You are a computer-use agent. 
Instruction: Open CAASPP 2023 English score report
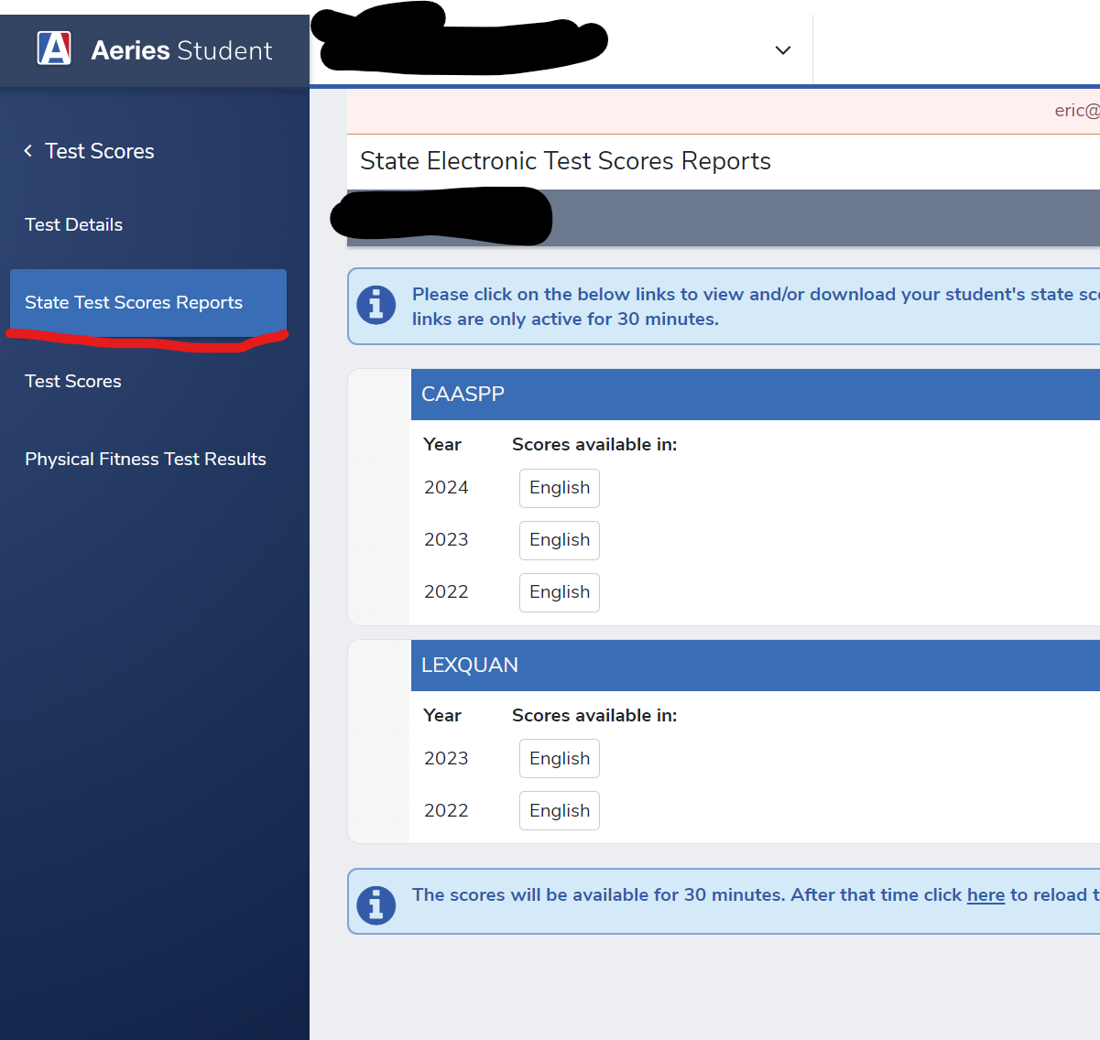(x=560, y=540)
